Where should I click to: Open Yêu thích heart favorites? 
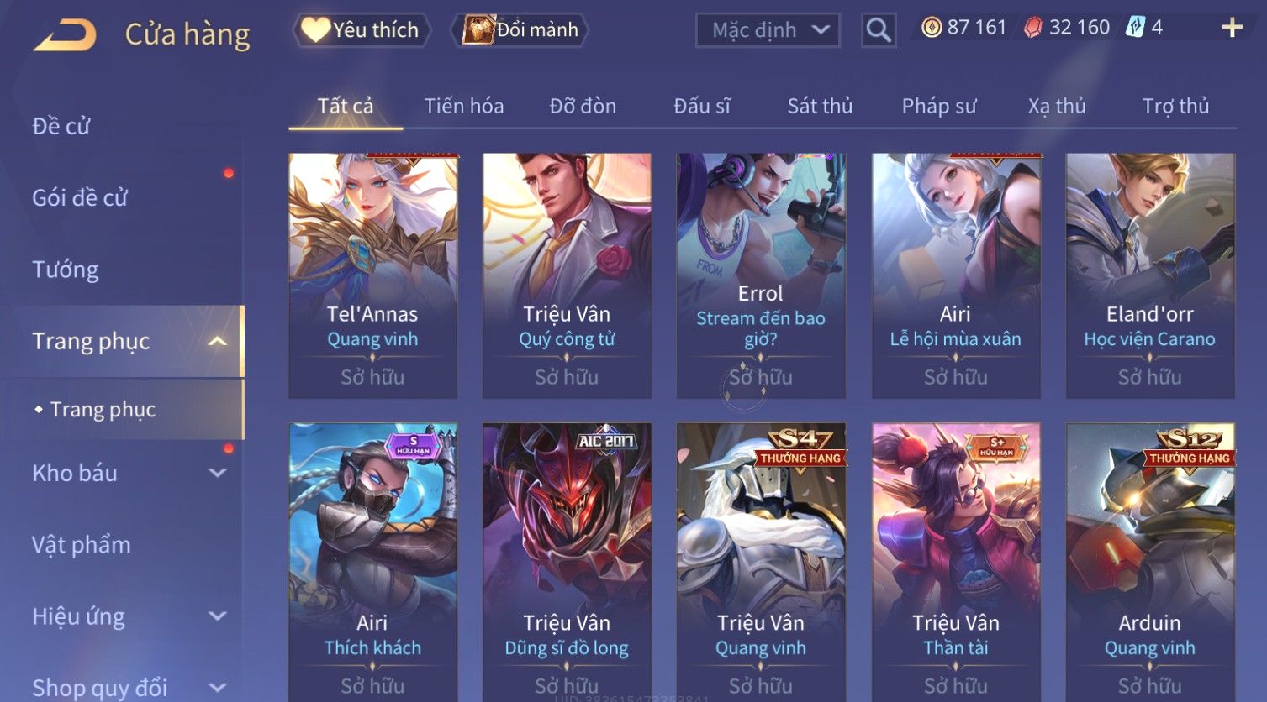coord(362,30)
